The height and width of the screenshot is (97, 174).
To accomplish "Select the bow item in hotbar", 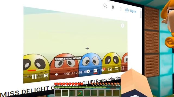I will point(80,93).
